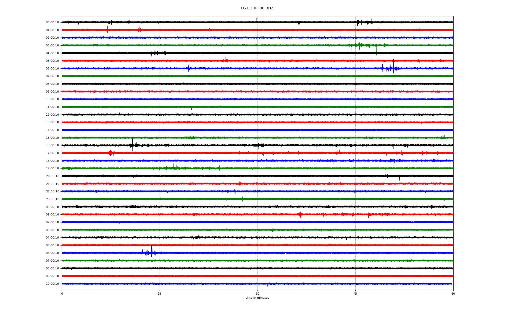Click the 'time in minutes' axis label

[x=257, y=298]
